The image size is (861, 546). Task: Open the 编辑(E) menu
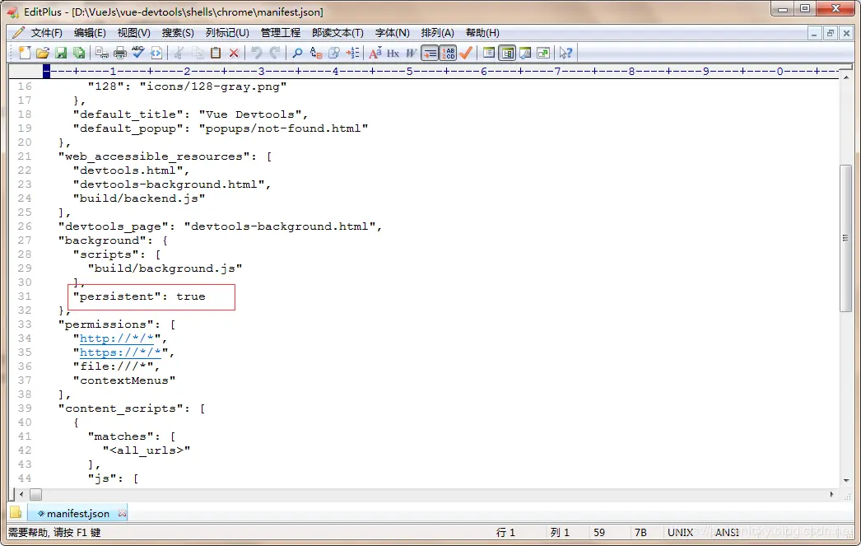click(90, 33)
